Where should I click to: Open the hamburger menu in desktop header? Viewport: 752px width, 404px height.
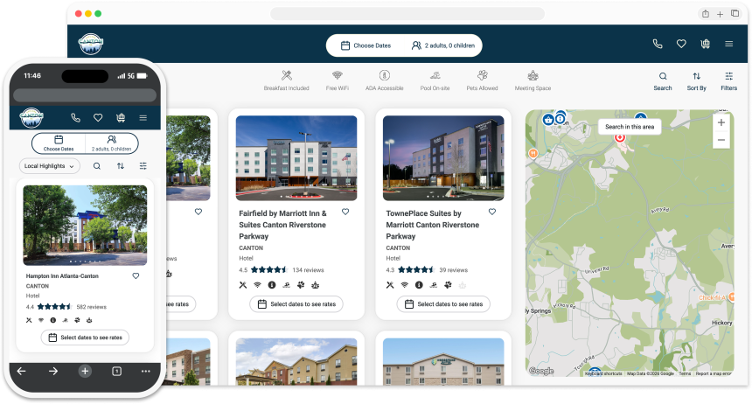click(x=728, y=45)
